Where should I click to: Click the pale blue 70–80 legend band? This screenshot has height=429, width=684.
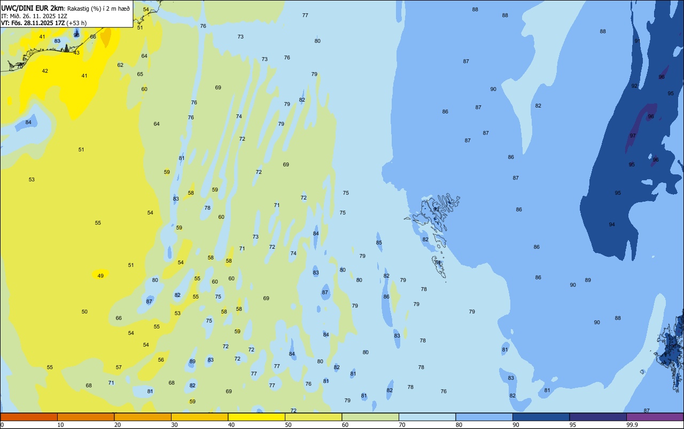[427, 417]
